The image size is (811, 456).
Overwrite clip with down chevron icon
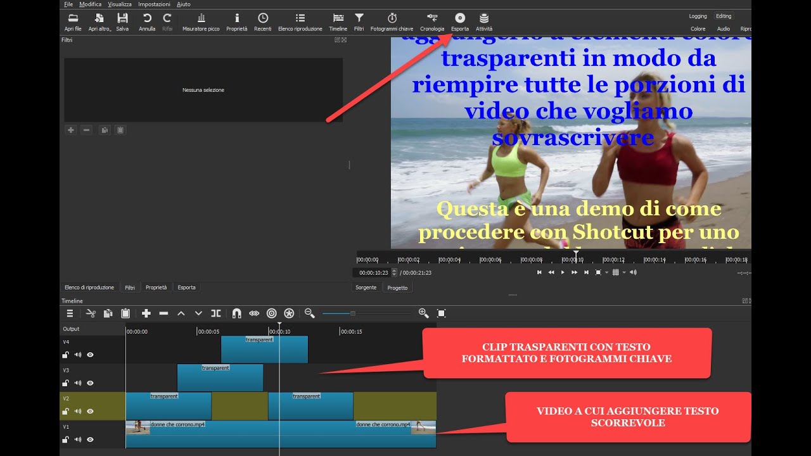coord(198,313)
